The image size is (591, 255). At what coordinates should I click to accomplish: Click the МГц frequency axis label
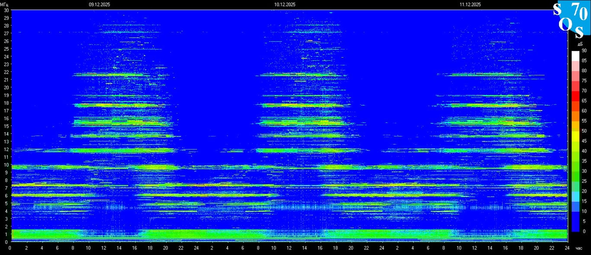click(4, 4)
